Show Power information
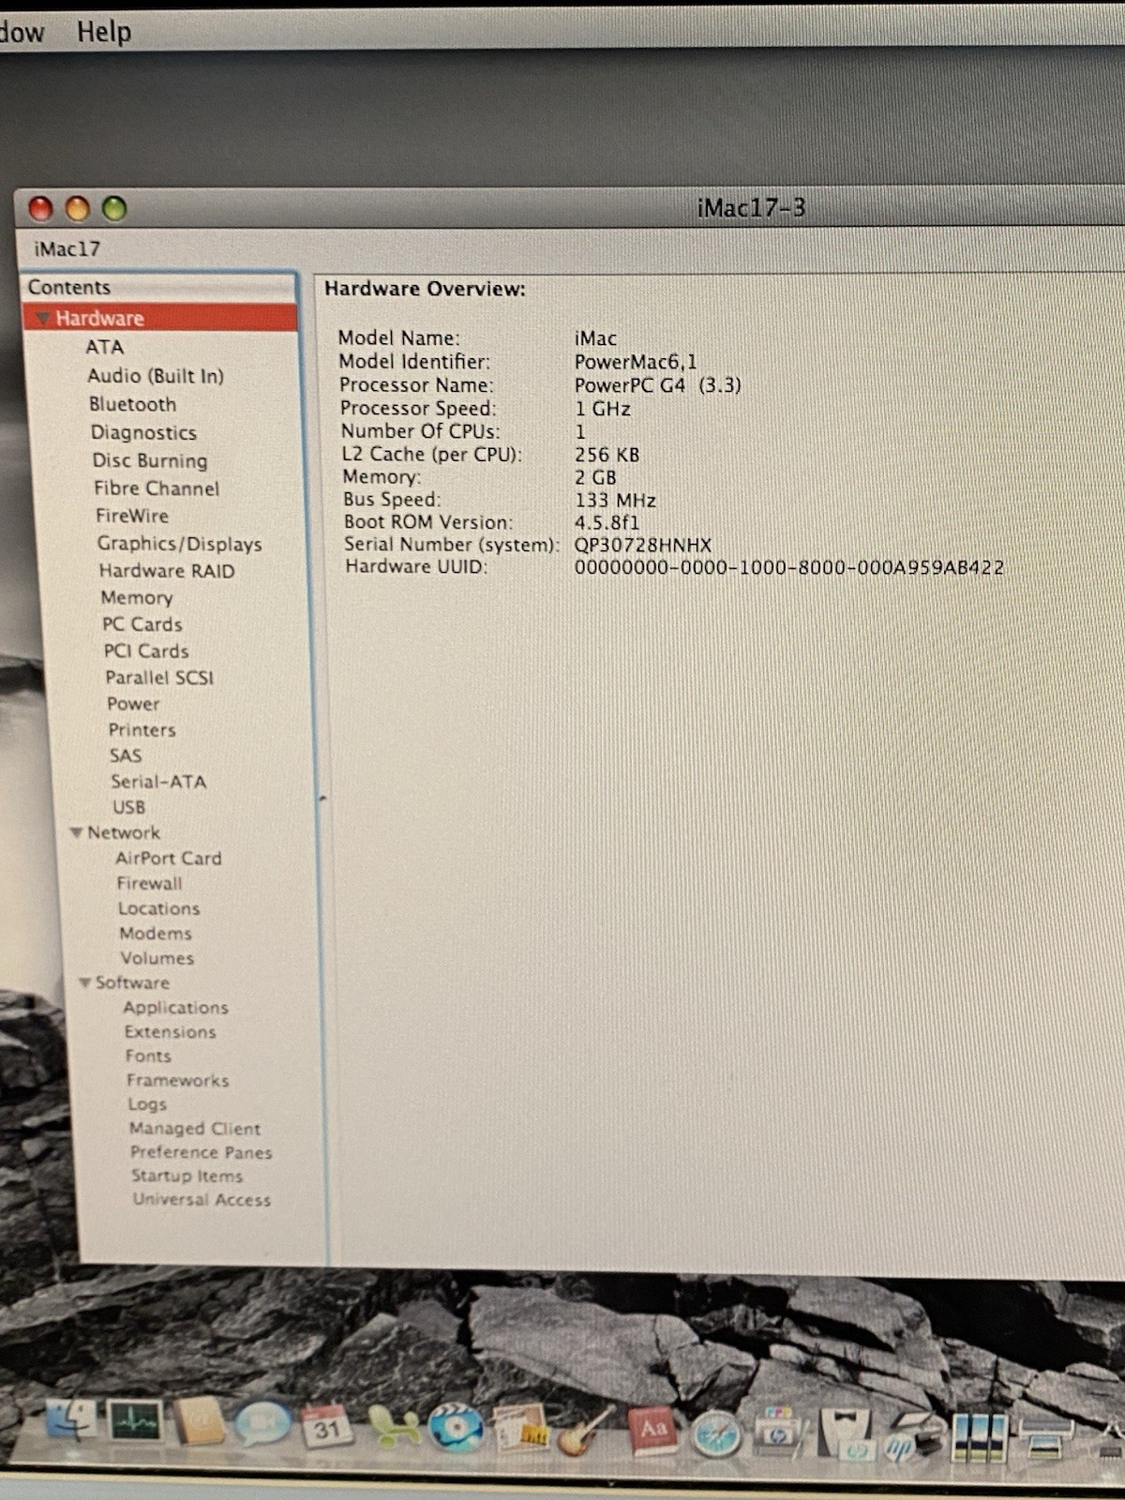Screen dimensions: 1125x1500 coord(133,703)
